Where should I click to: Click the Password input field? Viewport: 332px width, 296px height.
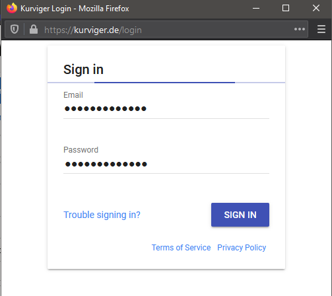point(166,164)
